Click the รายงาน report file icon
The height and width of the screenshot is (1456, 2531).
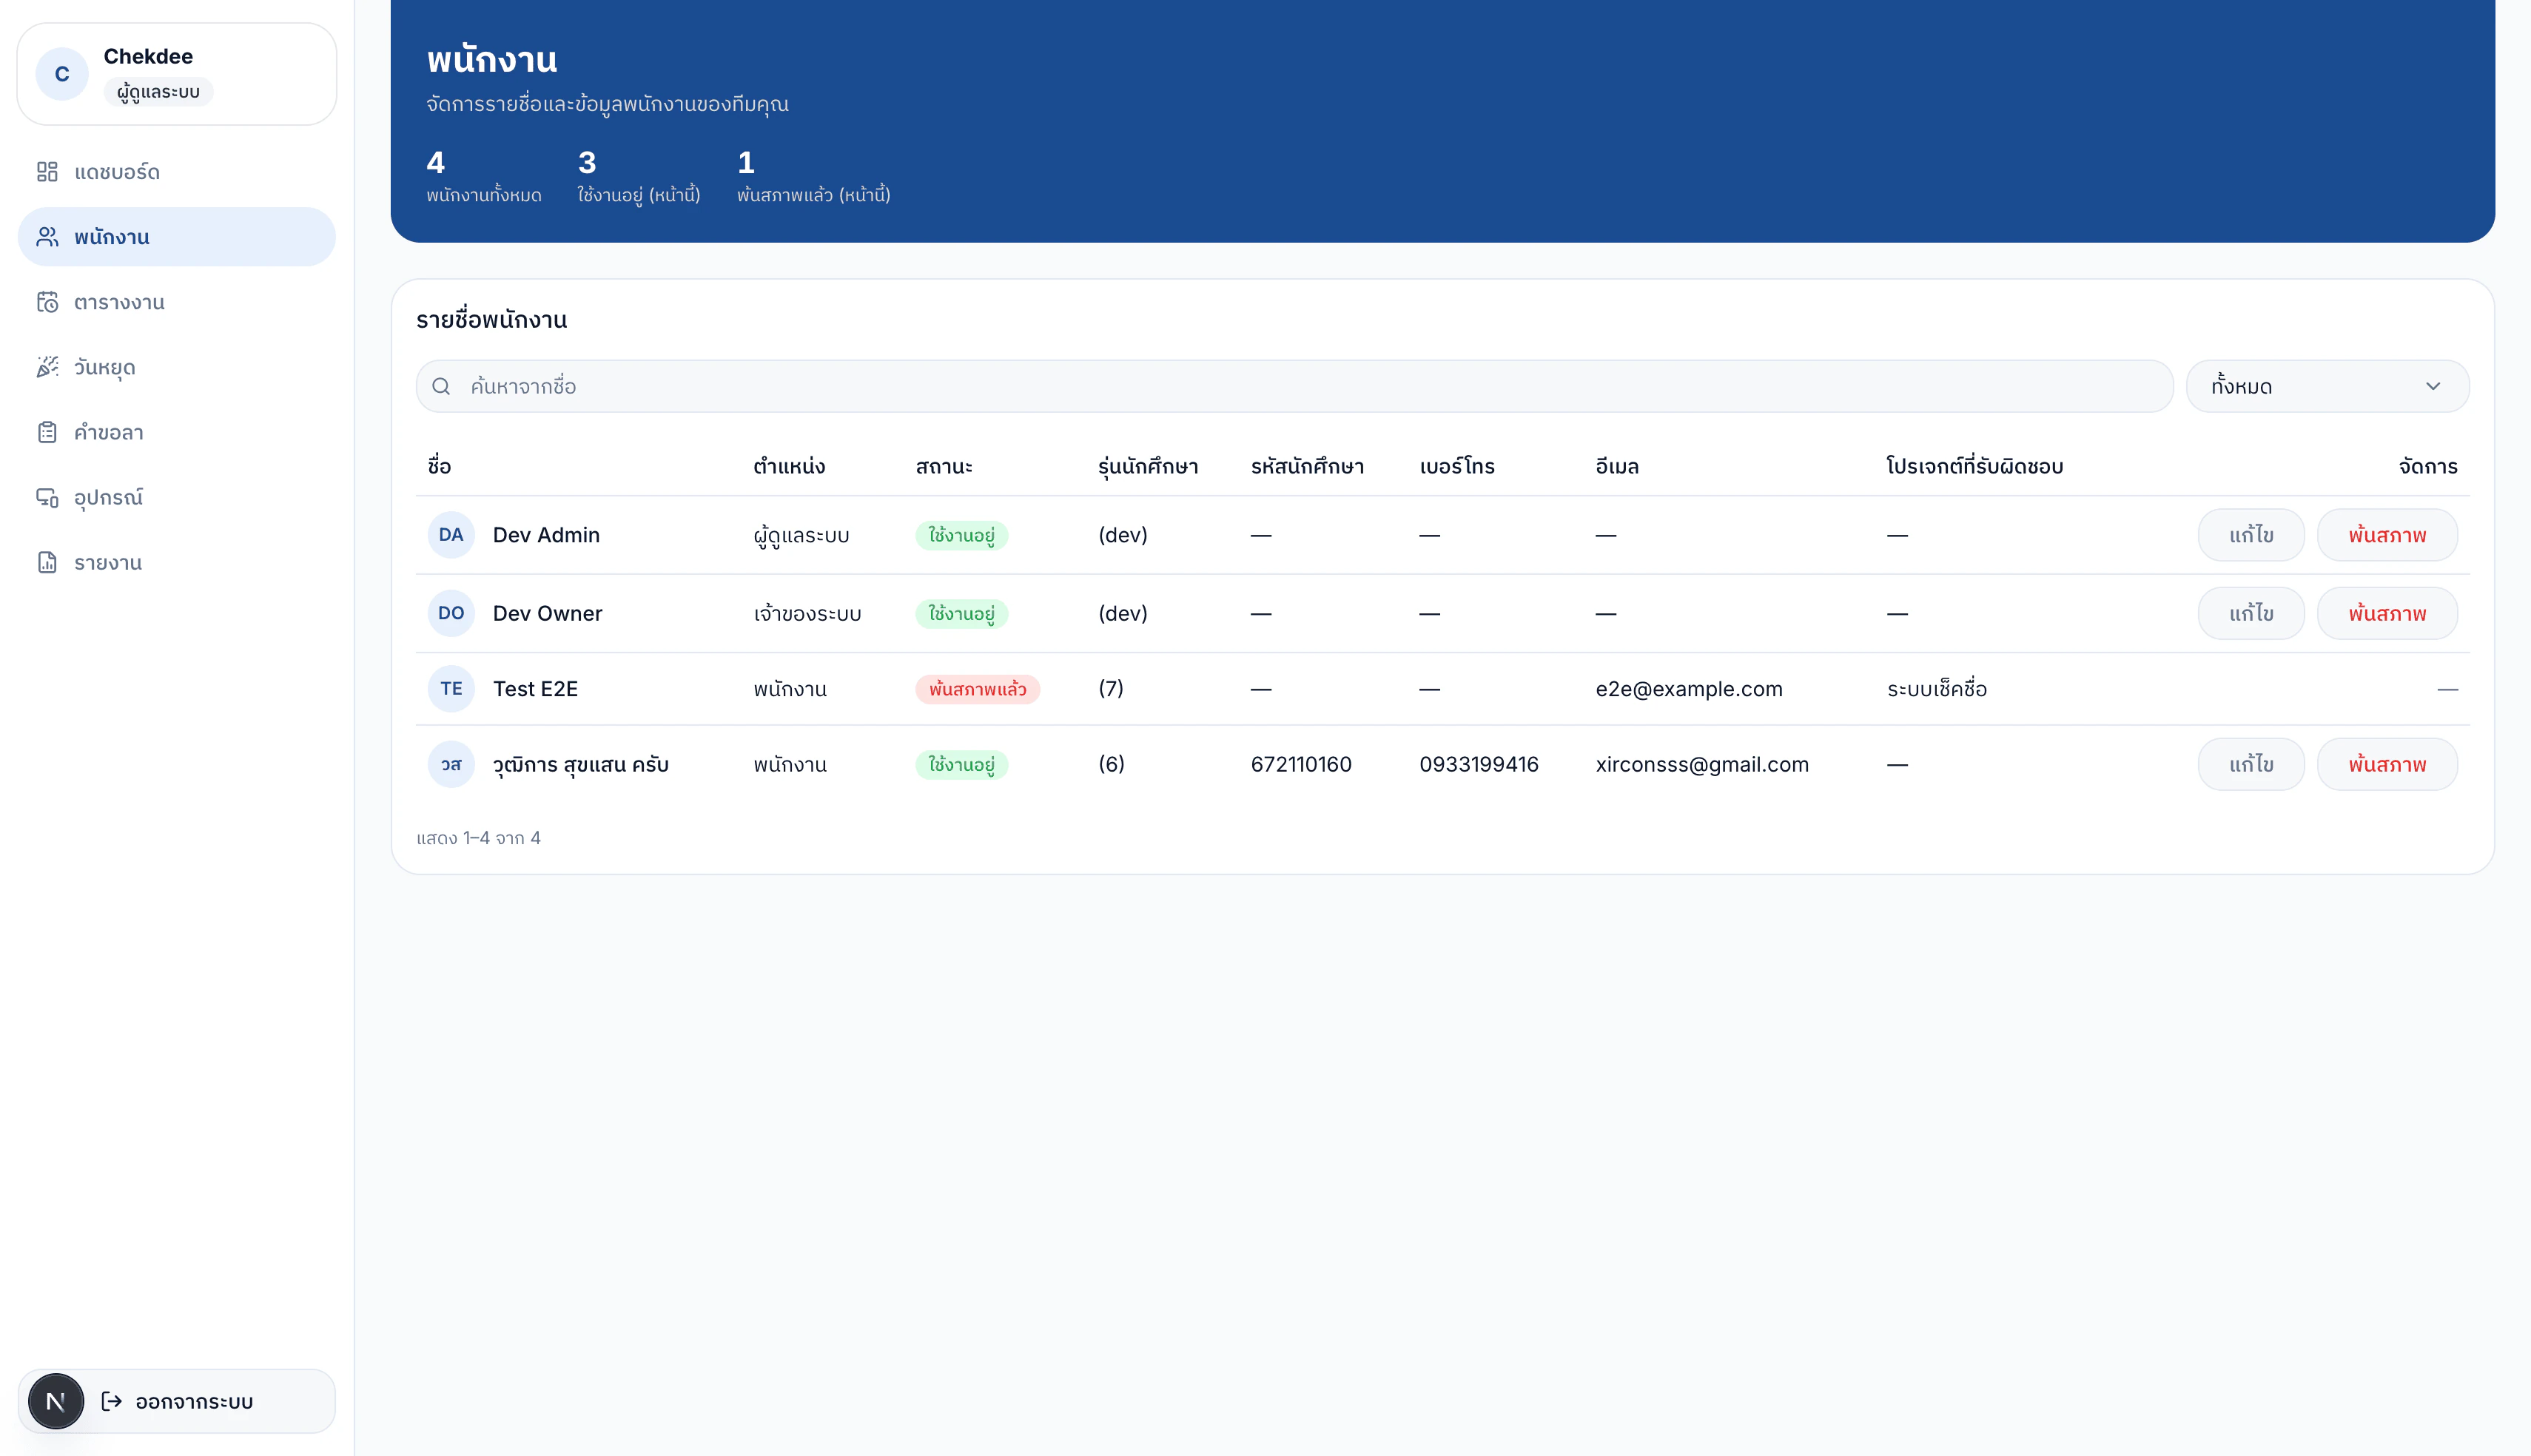tap(47, 562)
